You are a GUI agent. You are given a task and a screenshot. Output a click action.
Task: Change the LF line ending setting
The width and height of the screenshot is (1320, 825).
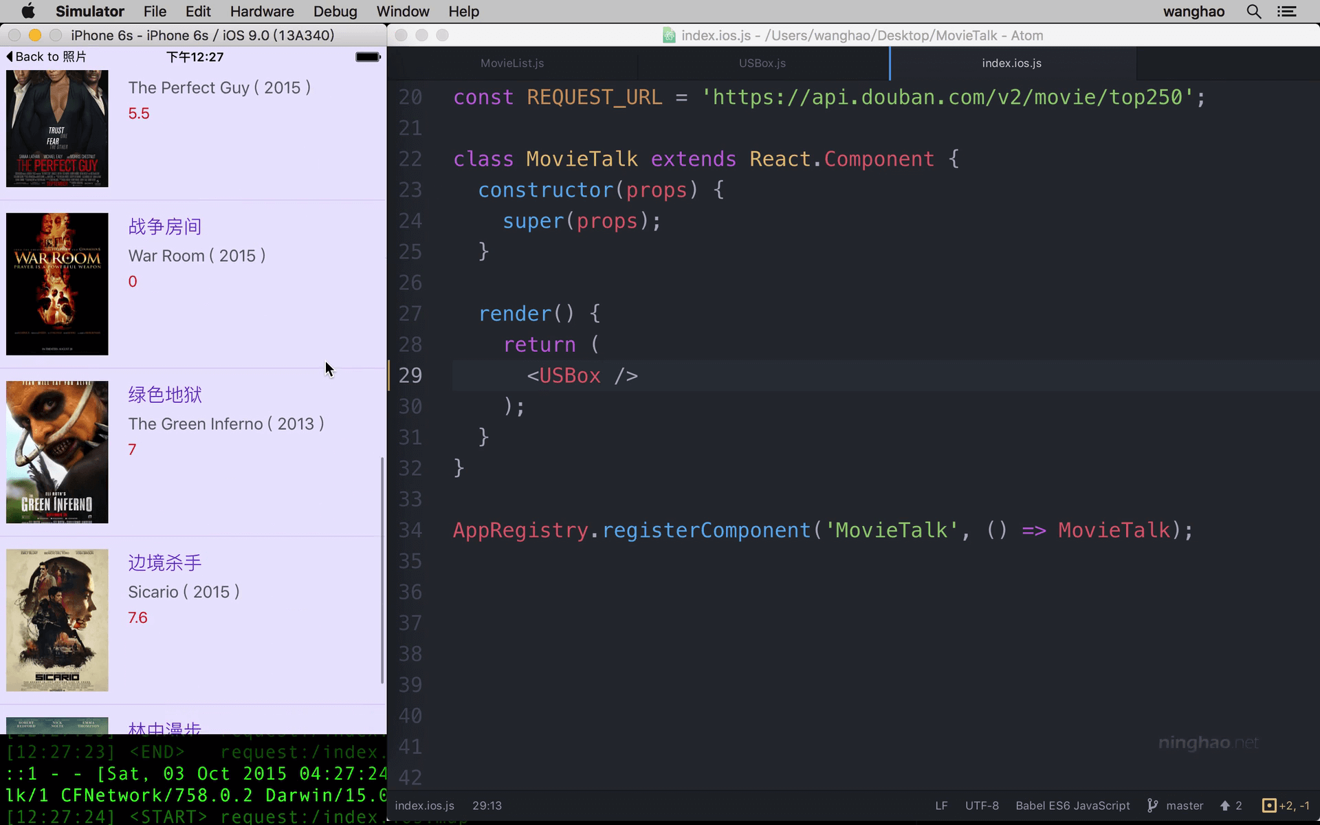click(x=941, y=806)
